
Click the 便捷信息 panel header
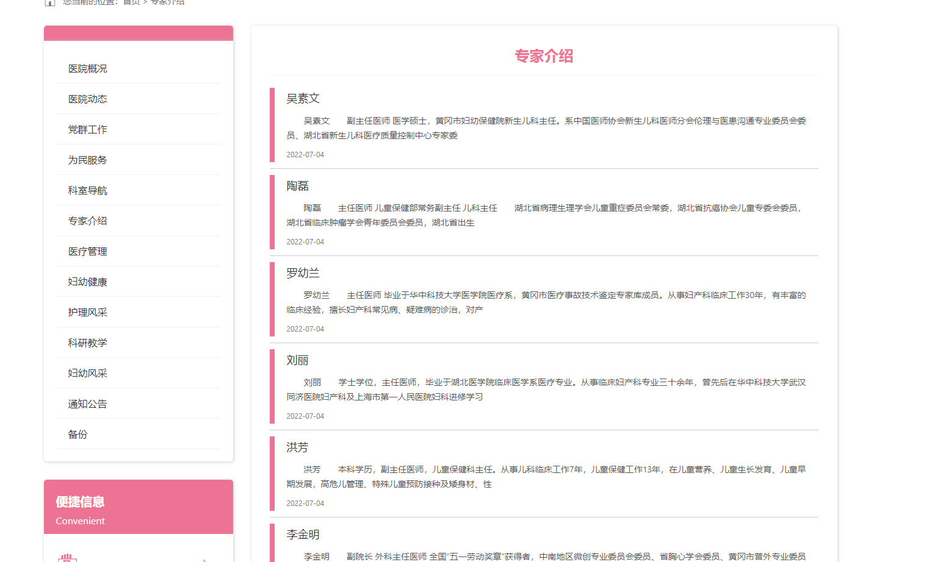click(80, 502)
